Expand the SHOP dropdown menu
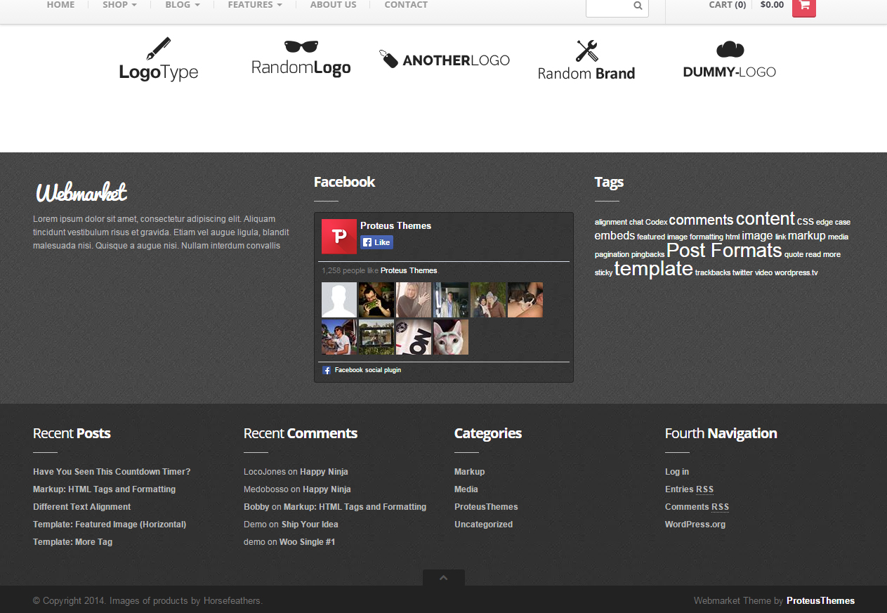The height and width of the screenshot is (613, 887). coord(119,5)
